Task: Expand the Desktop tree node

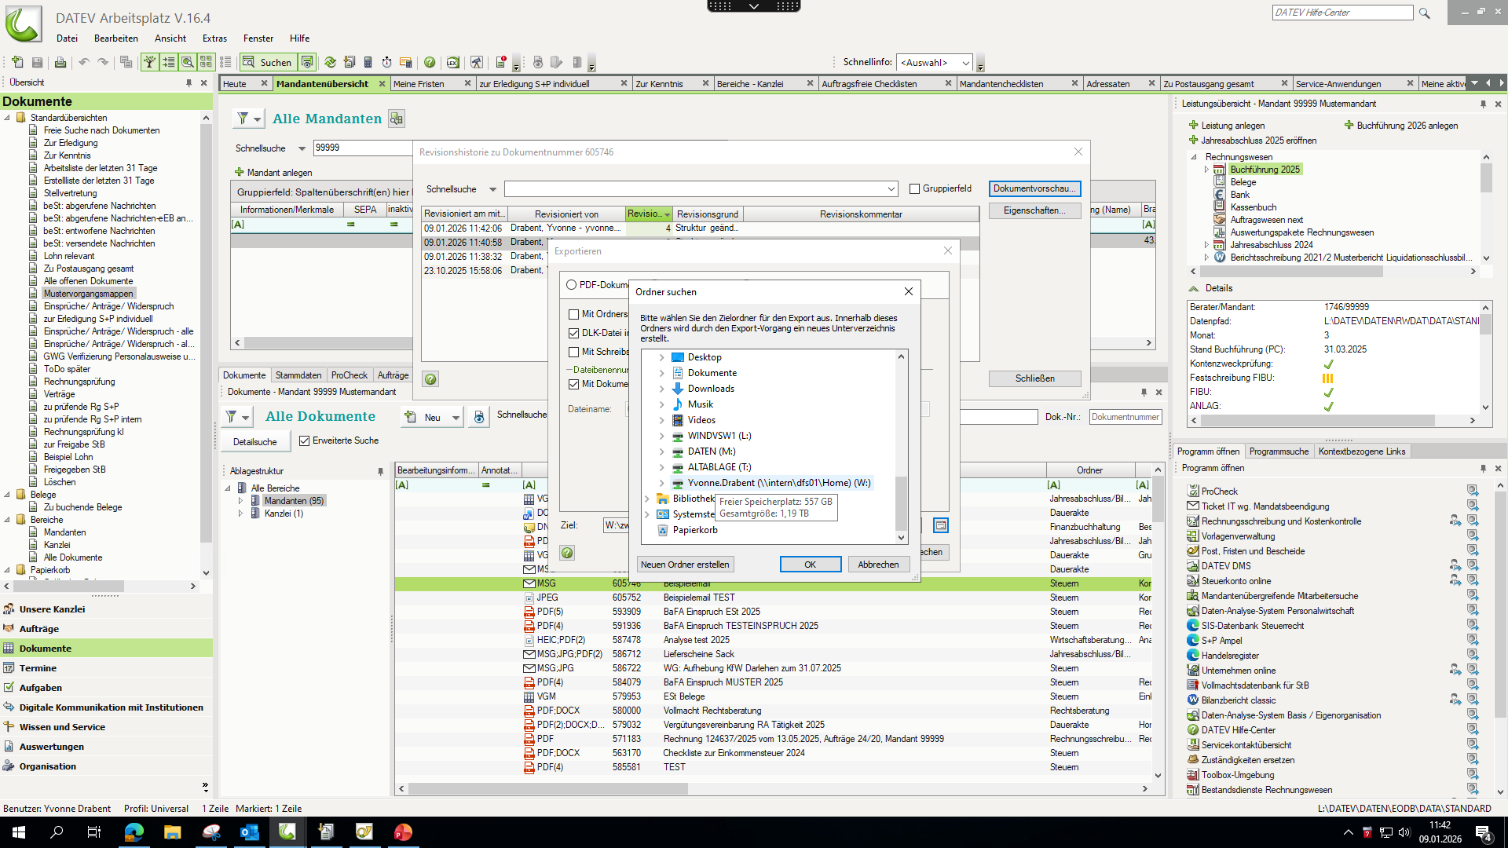Action: coord(661,357)
